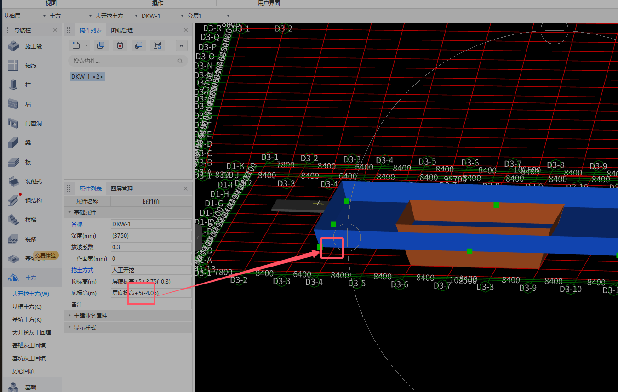This screenshot has height=392, width=618.
Task: Select 房心回填 item
Action: point(23,371)
